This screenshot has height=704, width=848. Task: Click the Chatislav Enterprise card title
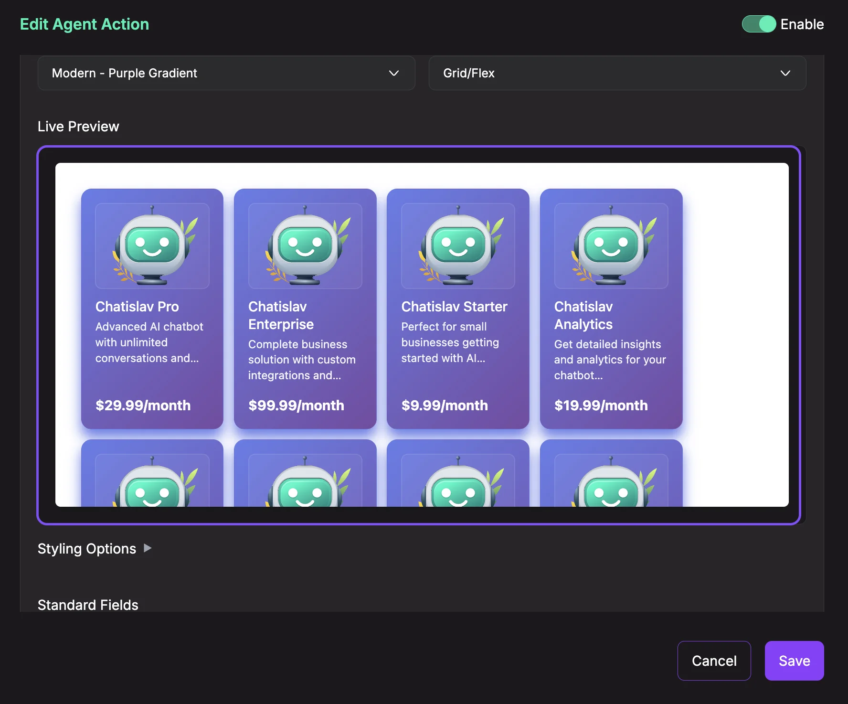281,315
